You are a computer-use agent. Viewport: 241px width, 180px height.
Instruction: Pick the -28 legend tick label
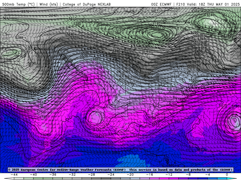[92, 175]
